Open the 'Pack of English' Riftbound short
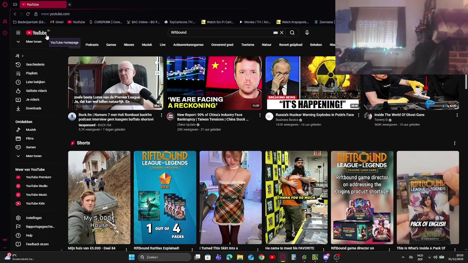 click(428, 198)
